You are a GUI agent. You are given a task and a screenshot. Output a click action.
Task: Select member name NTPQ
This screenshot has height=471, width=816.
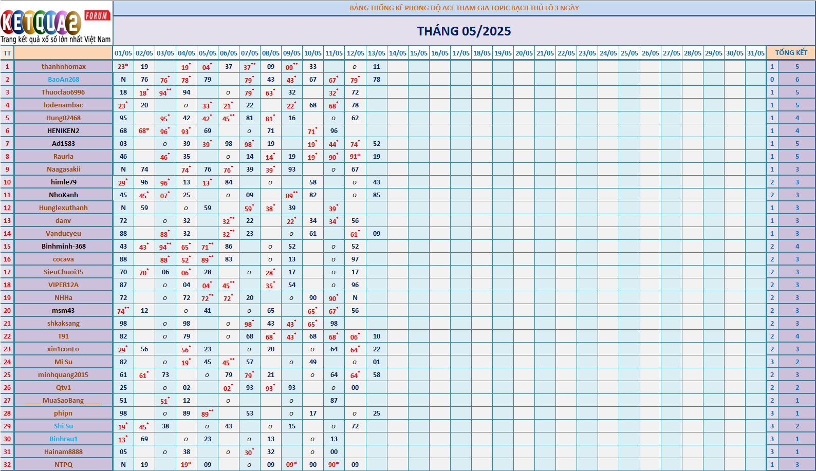point(63,464)
